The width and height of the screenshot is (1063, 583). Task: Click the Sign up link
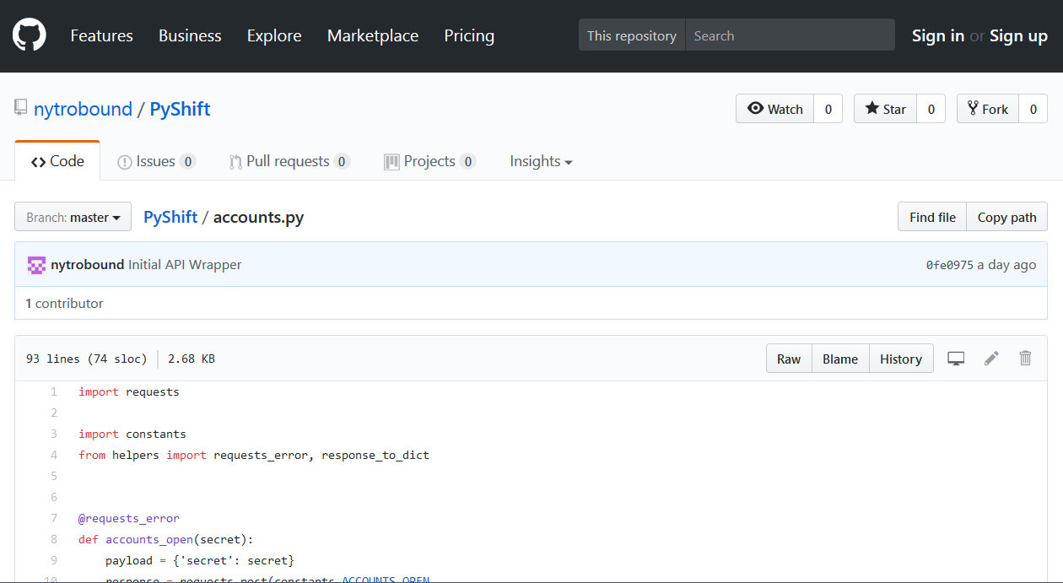coord(1018,35)
